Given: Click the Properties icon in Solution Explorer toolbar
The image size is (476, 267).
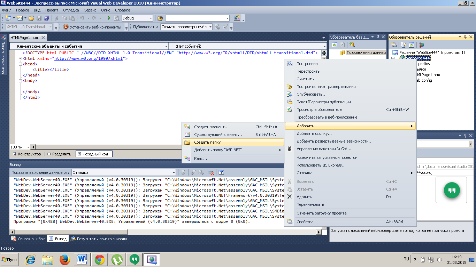Looking at the screenshot, I should pyautogui.click(x=394, y=45).
